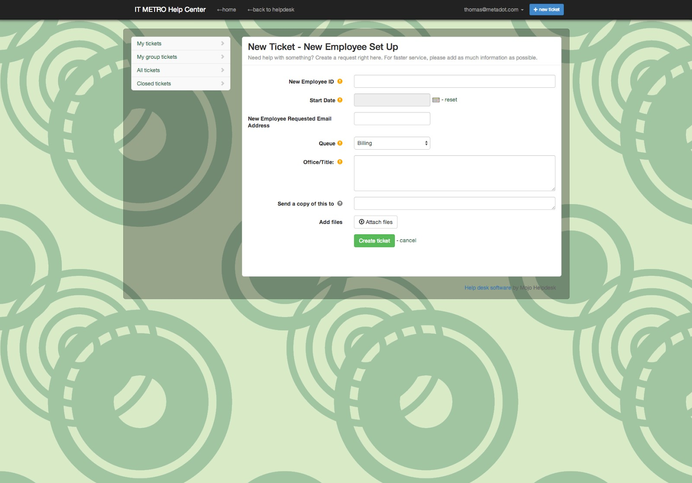Click the cancel link beside Create ticket
Image resolution: width=692 pixels, height=483 pixels.
pyautogui.click(x=408, y=240)
